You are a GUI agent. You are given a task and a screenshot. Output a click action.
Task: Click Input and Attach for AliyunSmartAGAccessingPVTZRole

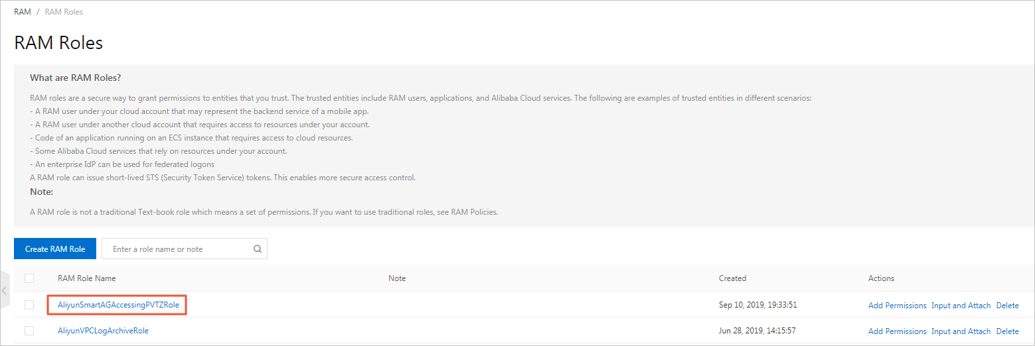(961, 306)
